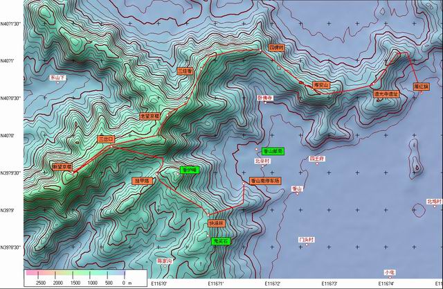The image size is (443, 289).
Task: Select the 寿安山 peak waypoint
Action: 322,85
